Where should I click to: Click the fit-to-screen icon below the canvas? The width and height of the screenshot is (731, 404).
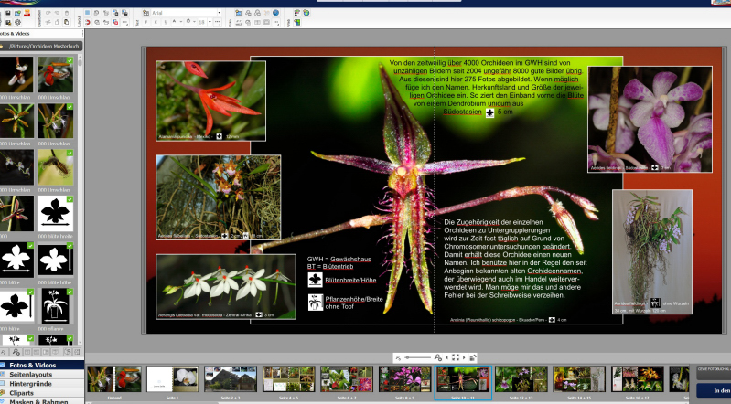pyautogui.click(x=456, y=357)
